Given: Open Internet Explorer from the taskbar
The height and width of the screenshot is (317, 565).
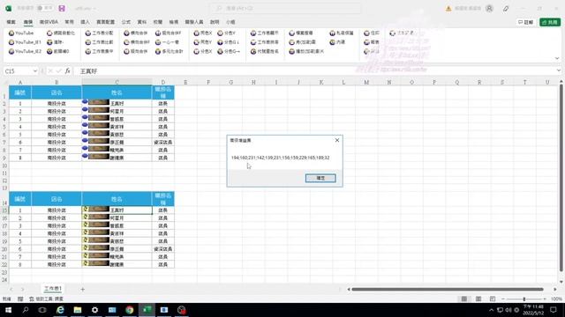Looking at the screenshot, I should coord(60,310).
